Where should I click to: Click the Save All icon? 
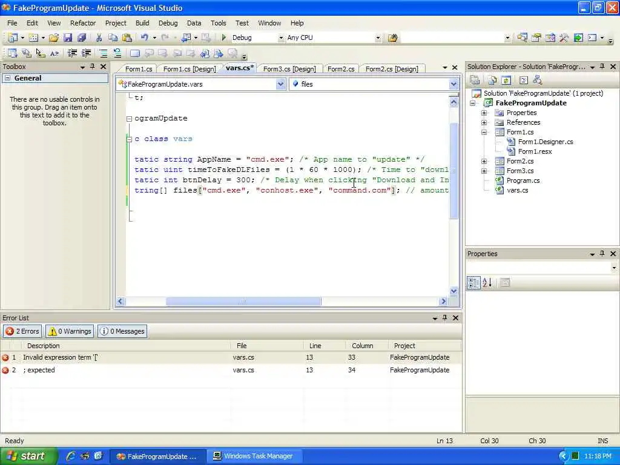82,38
